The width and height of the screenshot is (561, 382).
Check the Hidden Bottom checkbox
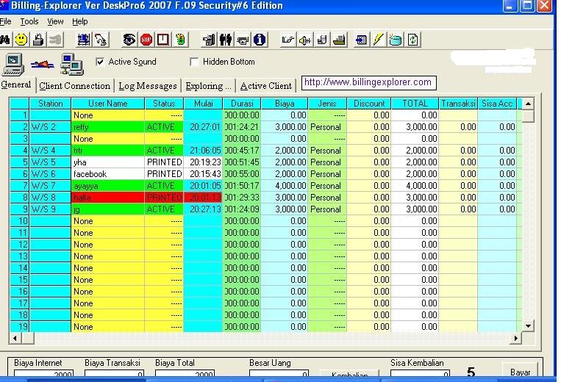point(194,62)
